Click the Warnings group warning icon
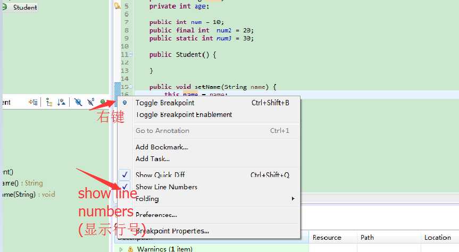The width and height of the screenshot is (459, 252). click(x=130, y=249)
